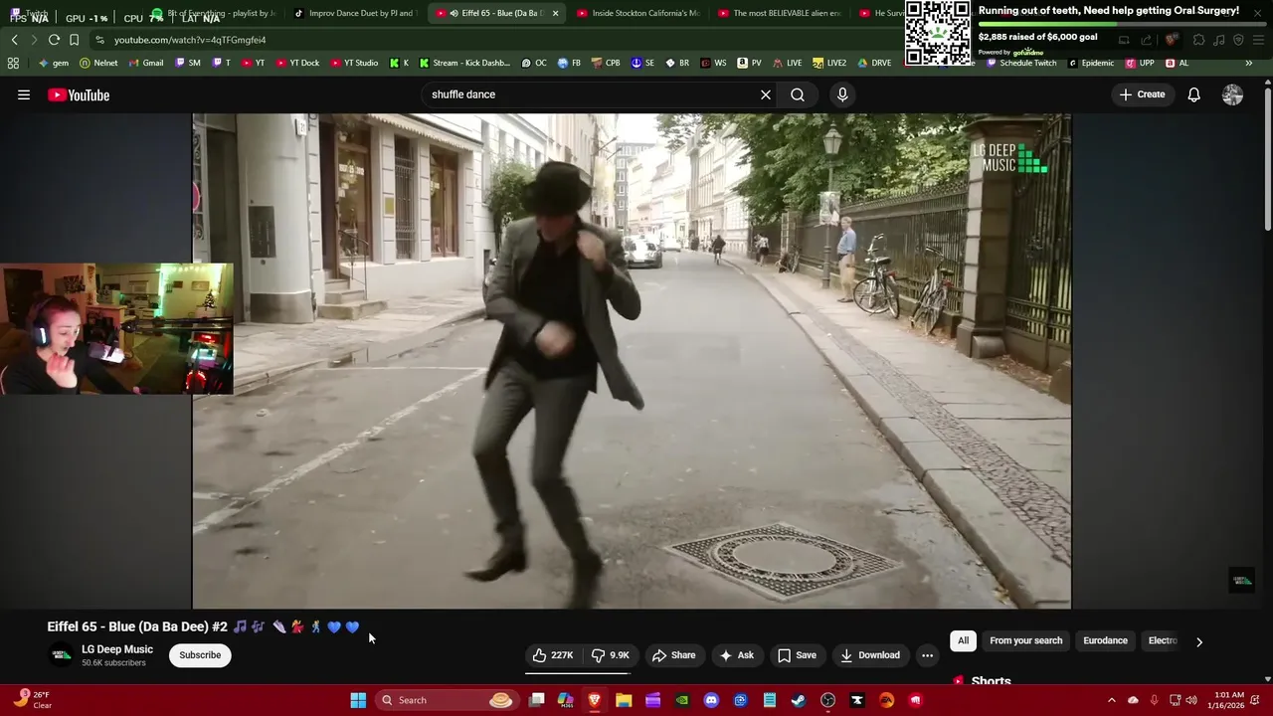The height and width of the screenshot is (716, 1273).
Task: Open Gmail bookmark
Action: (146, 63)
